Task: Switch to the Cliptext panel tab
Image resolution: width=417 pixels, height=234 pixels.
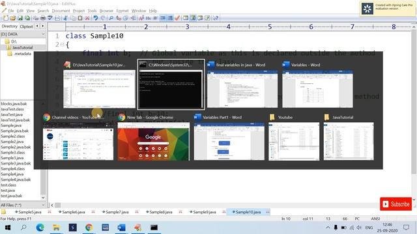Action: (26, 26)
